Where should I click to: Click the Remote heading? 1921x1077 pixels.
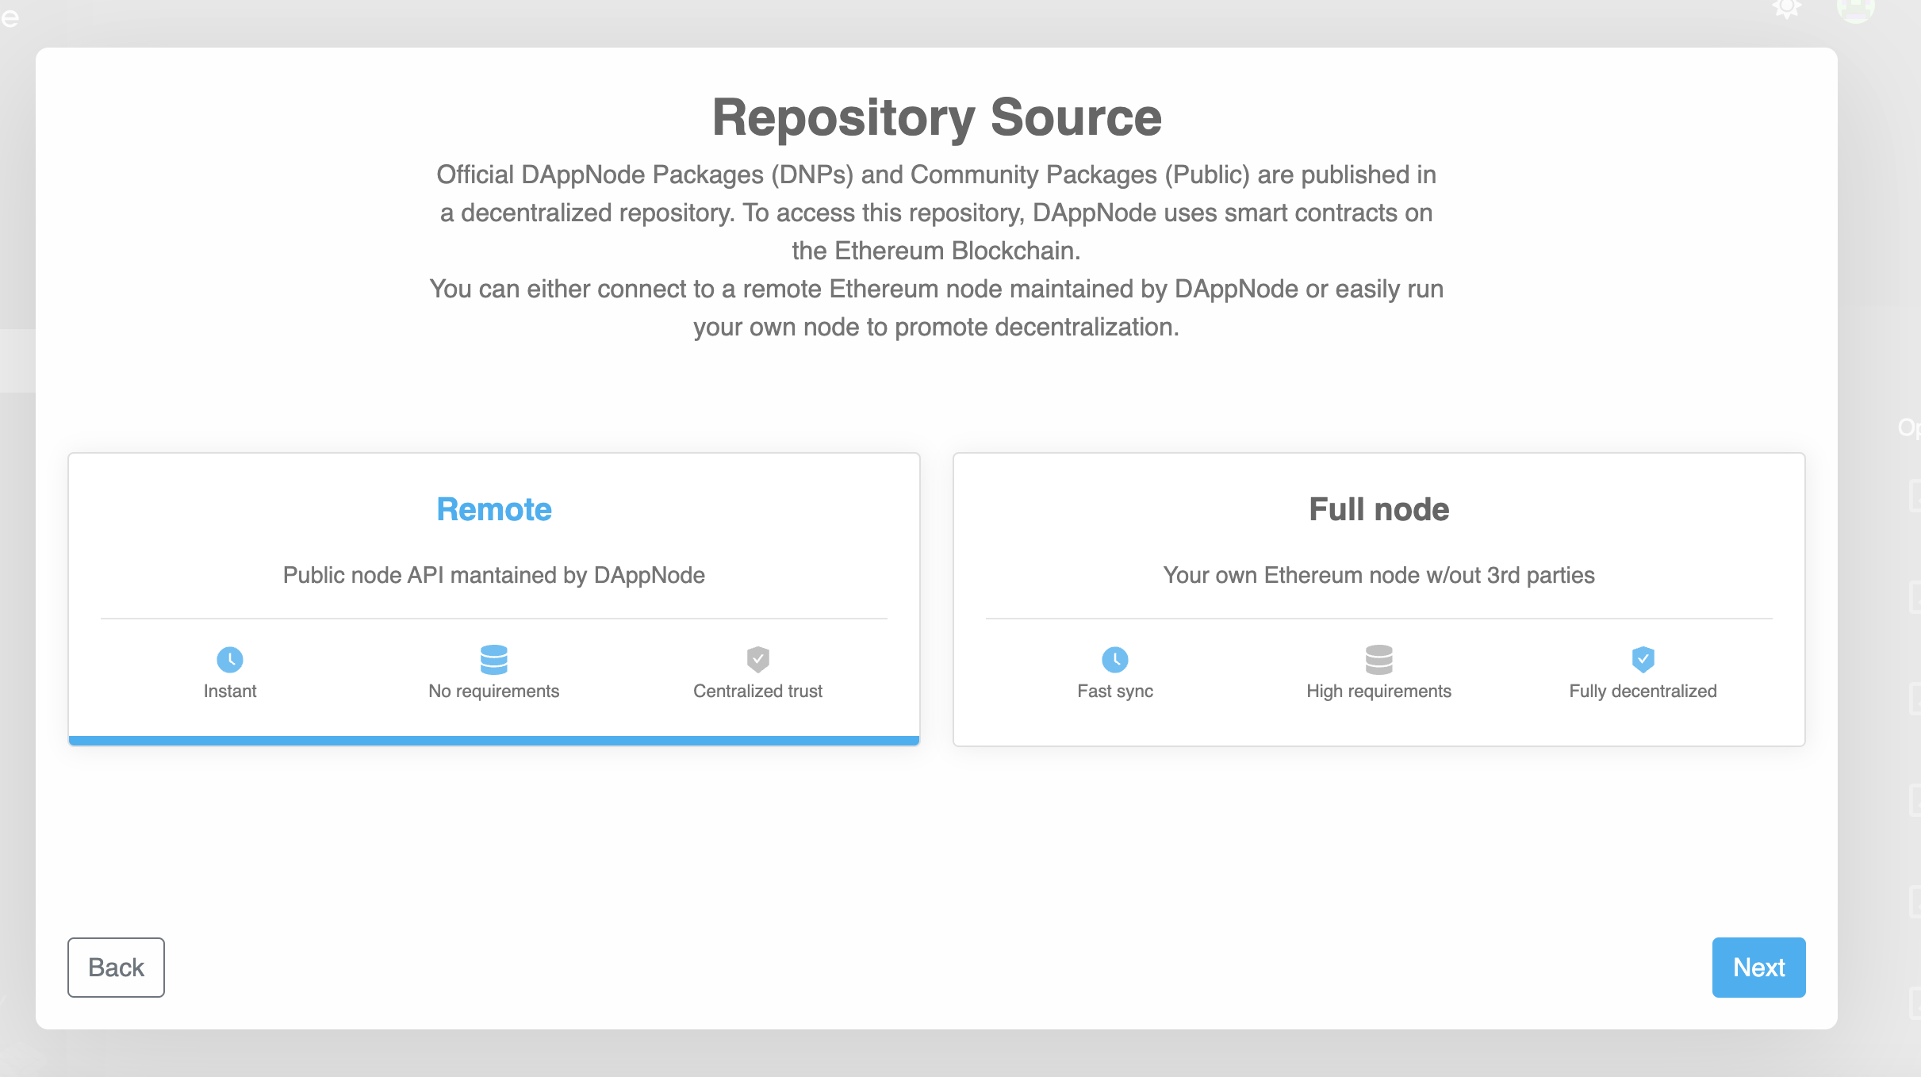coord(493,509)
